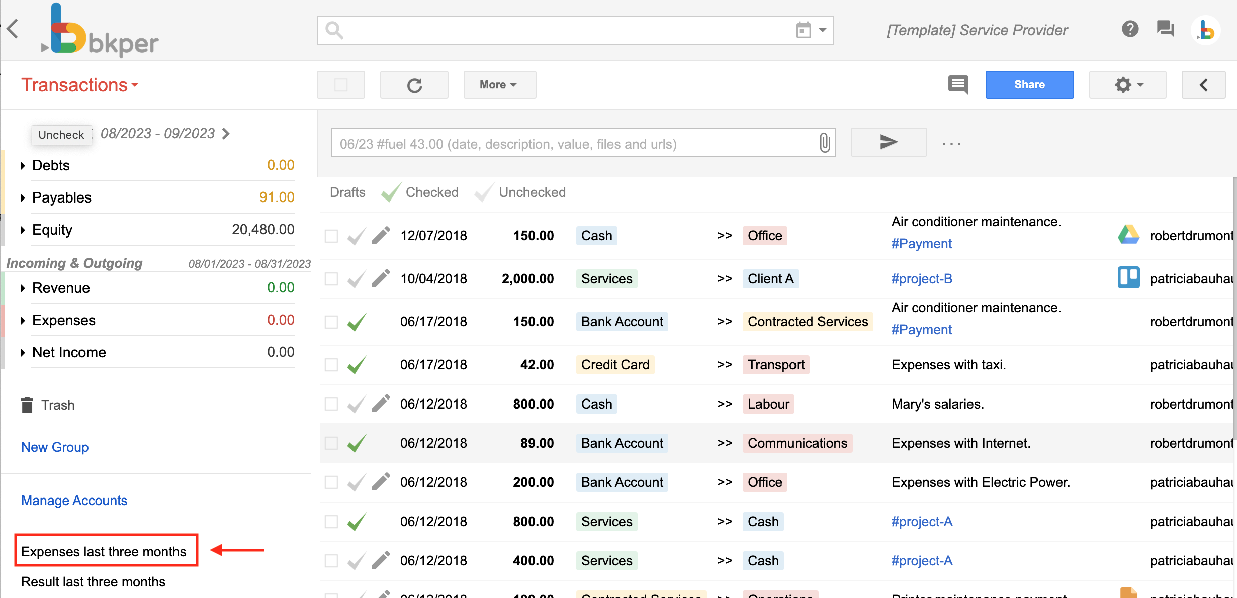Edit the 12/07/2018 Office transaction with pencil icon
The image size is (1237, 598).
point(381,235)
